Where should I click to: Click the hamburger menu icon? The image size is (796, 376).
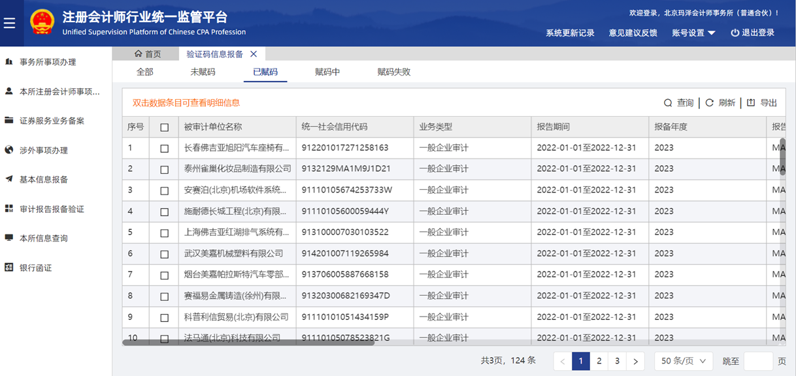point(9,23)
